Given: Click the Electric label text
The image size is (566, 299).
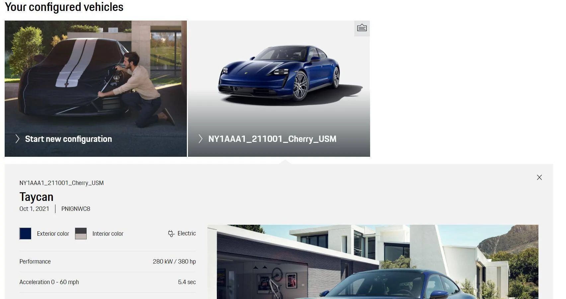Looking at the screenshot, I should click(x=187, y=233).
